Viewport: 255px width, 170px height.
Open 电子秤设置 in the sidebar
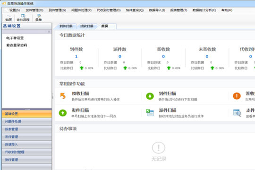click(15, 38)
